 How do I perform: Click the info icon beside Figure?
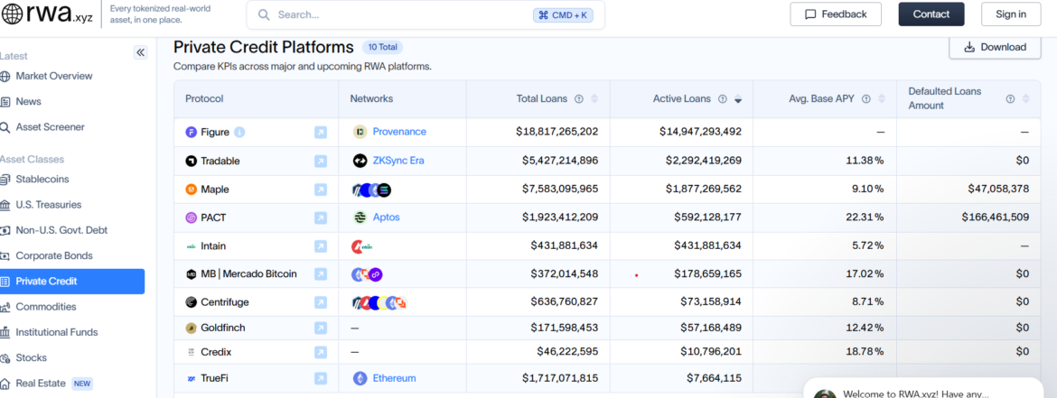coord(239,133)
